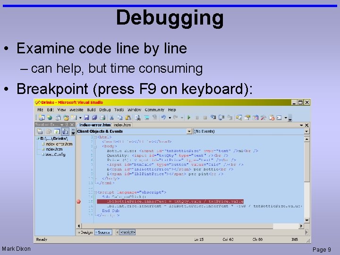Open the Undo history dropdown arrow
Image resolution: width=340 pixels, height=255 pixels.
[170, 118]
